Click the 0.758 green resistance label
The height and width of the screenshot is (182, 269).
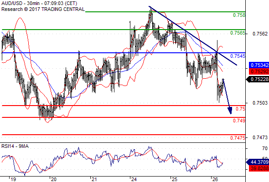[x=239, y=15]
